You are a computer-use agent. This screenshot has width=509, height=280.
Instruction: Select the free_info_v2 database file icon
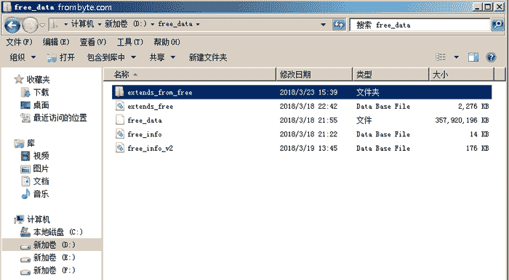pyautogui.click(x=120, y=148)
